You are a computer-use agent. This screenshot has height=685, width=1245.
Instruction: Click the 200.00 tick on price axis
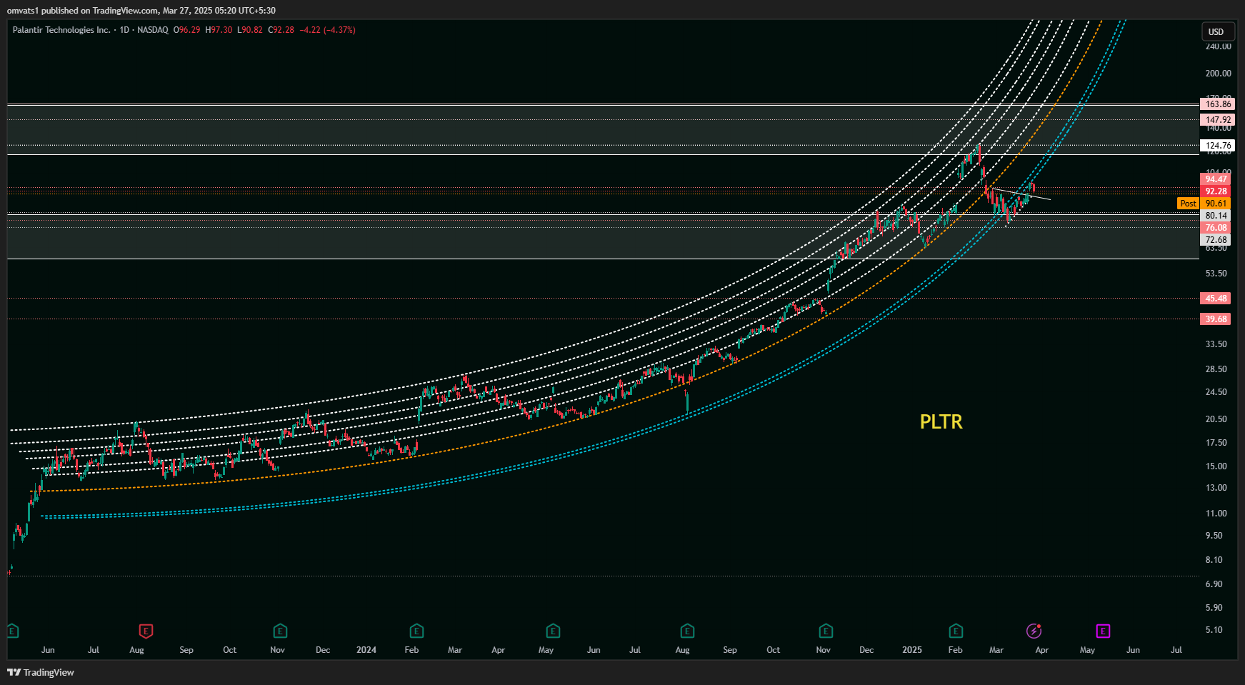(1219, 74)
